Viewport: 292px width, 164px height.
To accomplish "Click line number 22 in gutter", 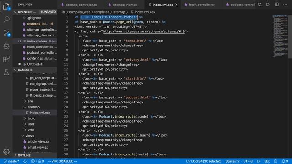I will click(x=66, y=117).
